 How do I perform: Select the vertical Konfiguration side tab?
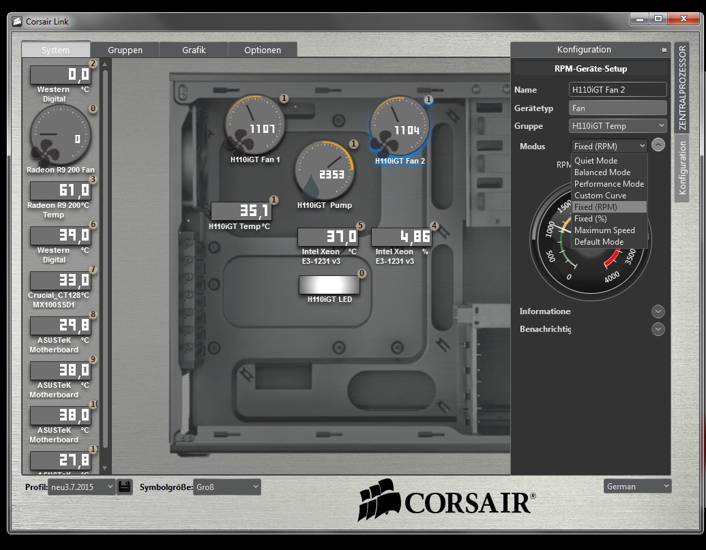682,168
